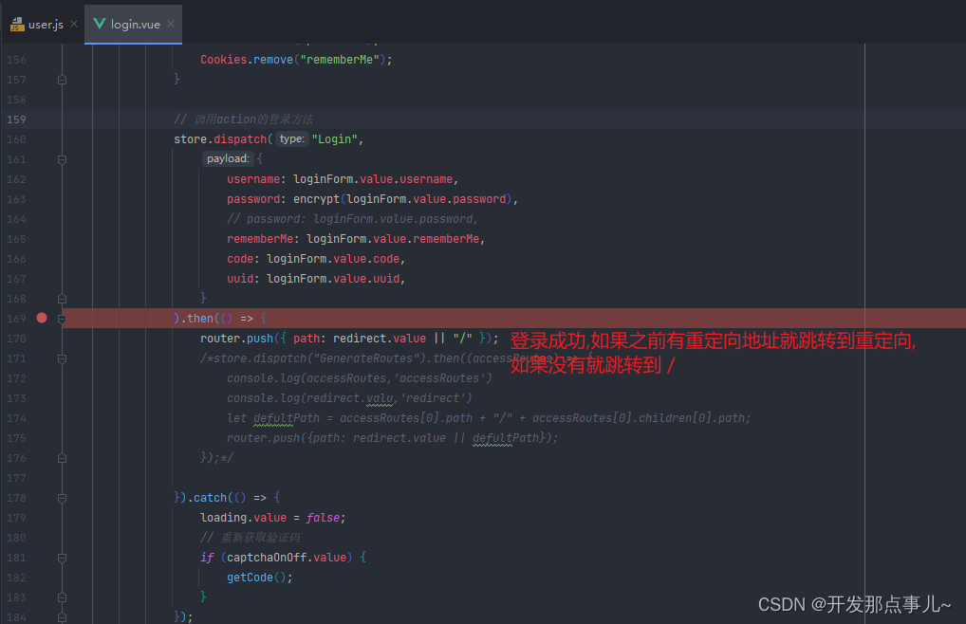Close the user.js tab
Viewport: 966px width, 624px height.
(74, 24)
